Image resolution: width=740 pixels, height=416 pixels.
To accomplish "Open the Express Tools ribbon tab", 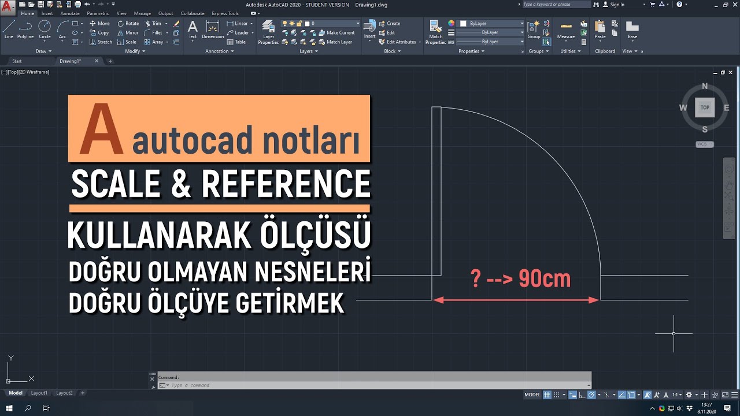I will (225, 13).
